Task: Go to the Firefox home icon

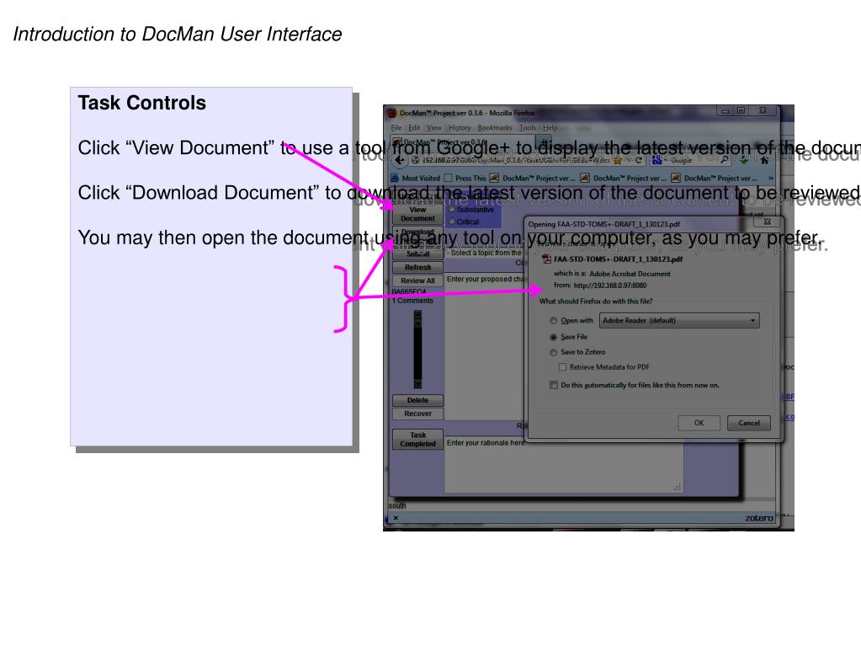Action: coord(764,160)
